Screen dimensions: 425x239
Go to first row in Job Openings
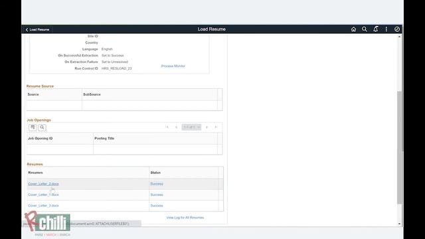167,127
